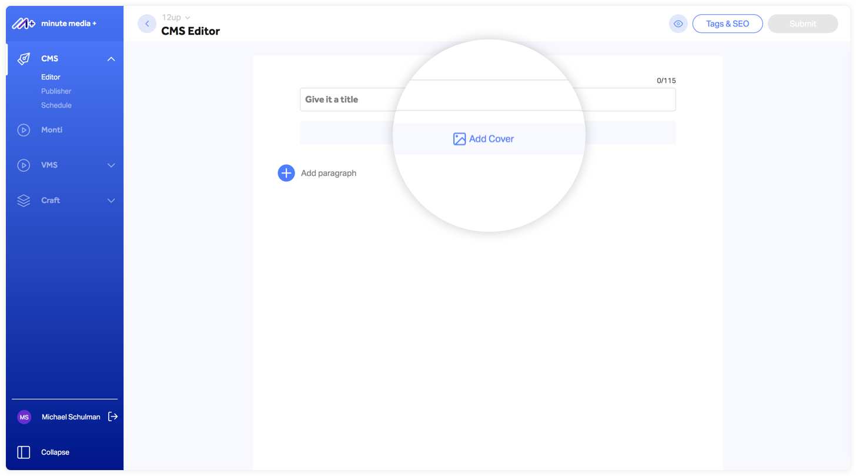
Task: Select the CMS sidebar label
Action: (50, 59)
